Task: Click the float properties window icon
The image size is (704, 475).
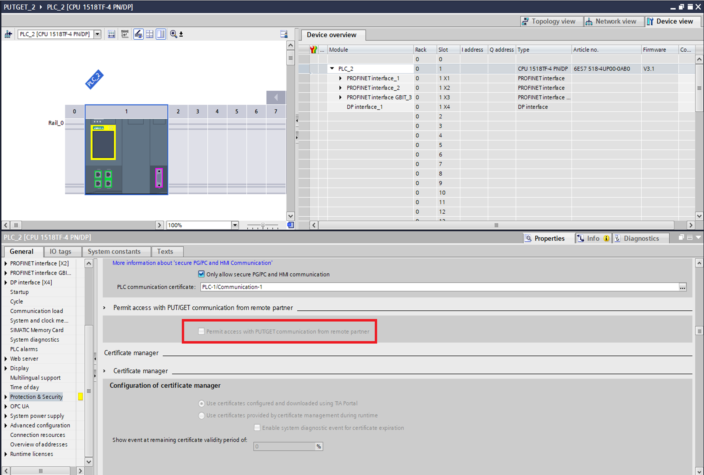Action: [x=681, y=237]
